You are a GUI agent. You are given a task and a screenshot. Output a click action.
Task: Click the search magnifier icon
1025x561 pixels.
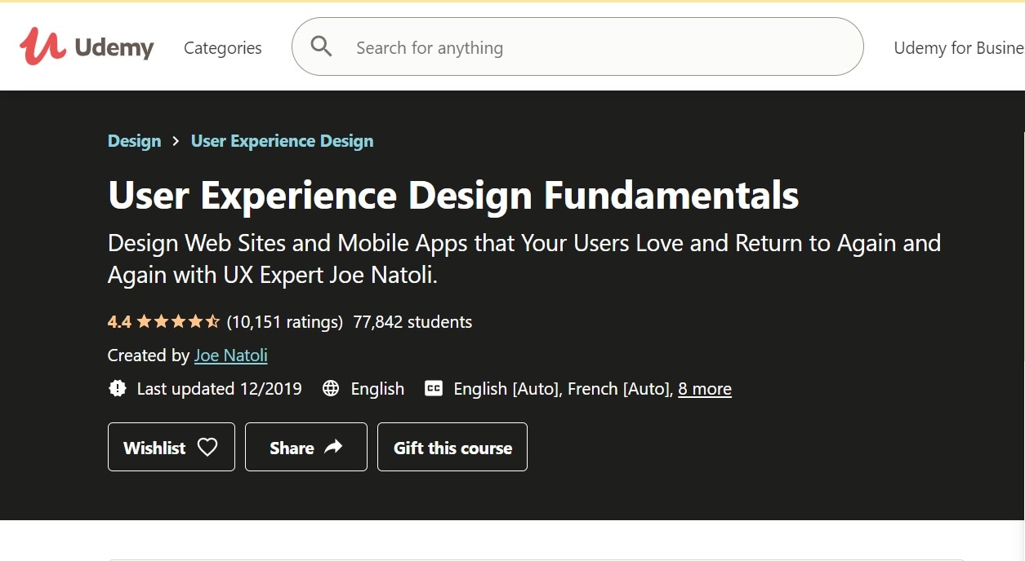tap(322, 46)
